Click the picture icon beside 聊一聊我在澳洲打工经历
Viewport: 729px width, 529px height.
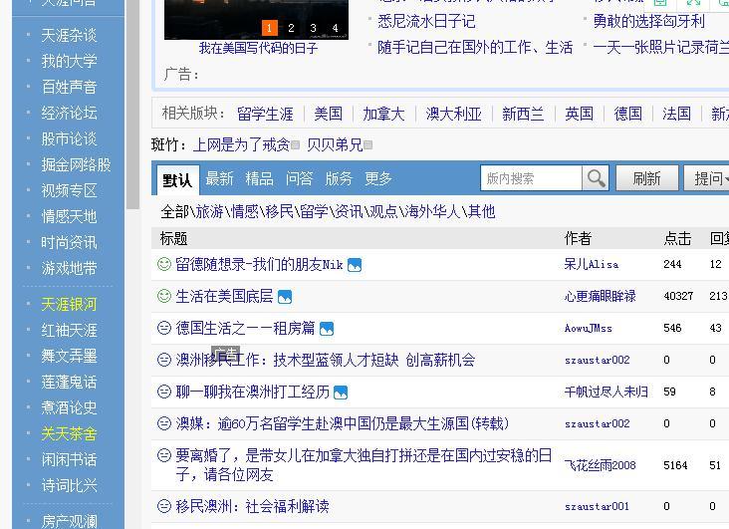tap(341, 393)
